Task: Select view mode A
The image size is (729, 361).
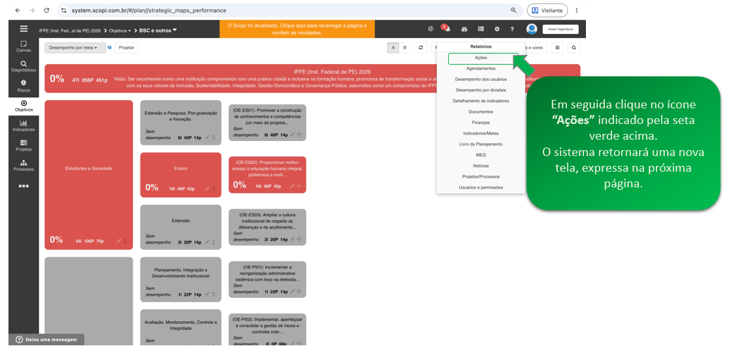Action: click(x=393, y=48)
